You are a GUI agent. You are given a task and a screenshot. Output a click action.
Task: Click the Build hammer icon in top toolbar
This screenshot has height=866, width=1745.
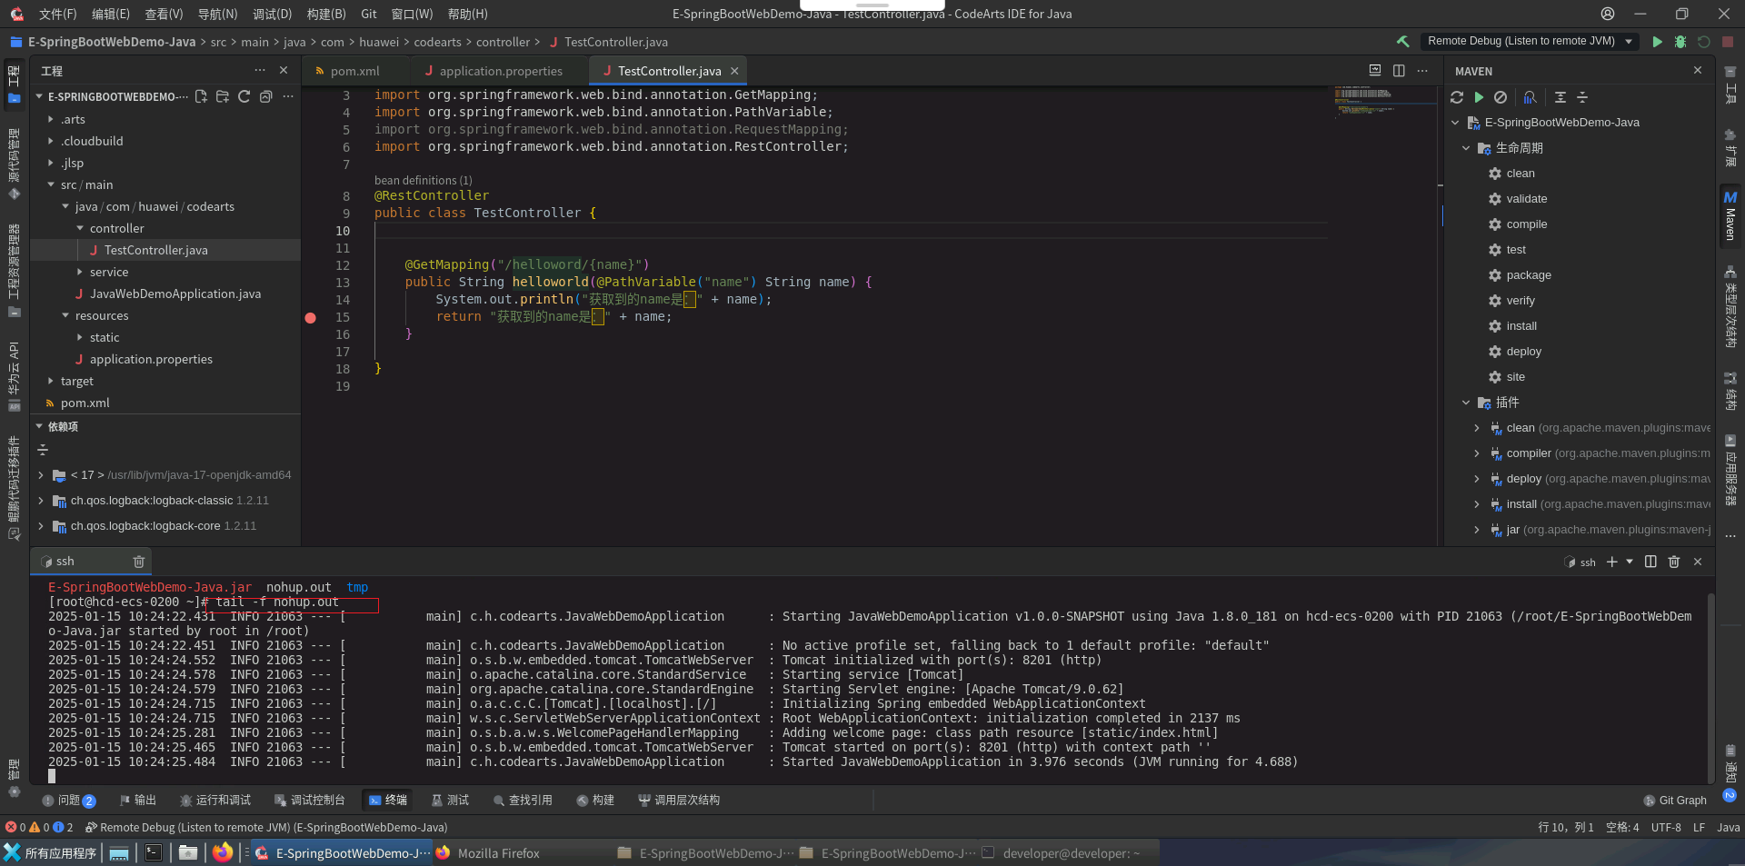[1403, 41]
